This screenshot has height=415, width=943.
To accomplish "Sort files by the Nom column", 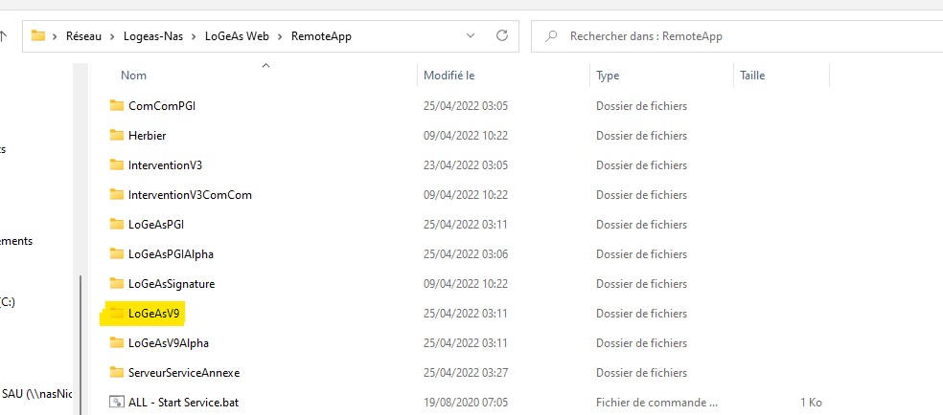I will tap(134, 76).
